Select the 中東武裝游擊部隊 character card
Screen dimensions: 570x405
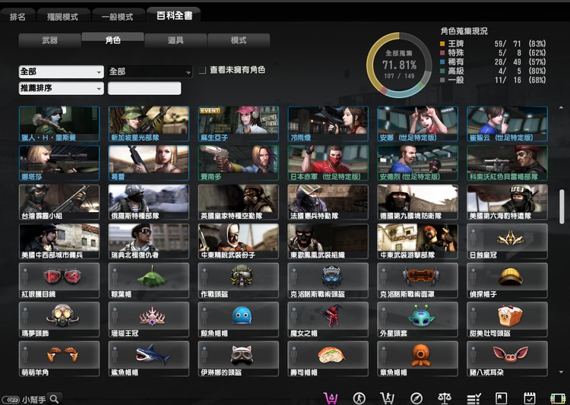pos(418,241)
